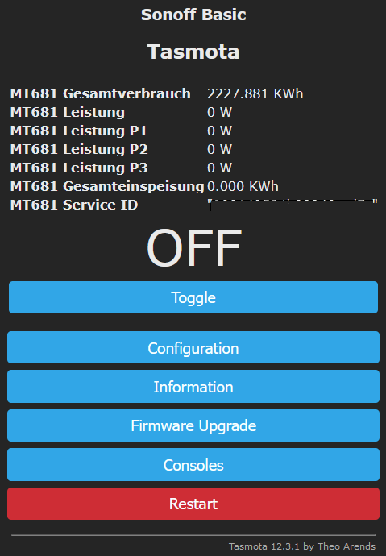Click the MT681 Service ID label
This screenshot has width=386, height=556.
(x=73, y=205)
